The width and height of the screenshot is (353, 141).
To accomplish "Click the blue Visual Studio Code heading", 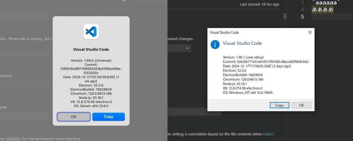I will (242, 43).
